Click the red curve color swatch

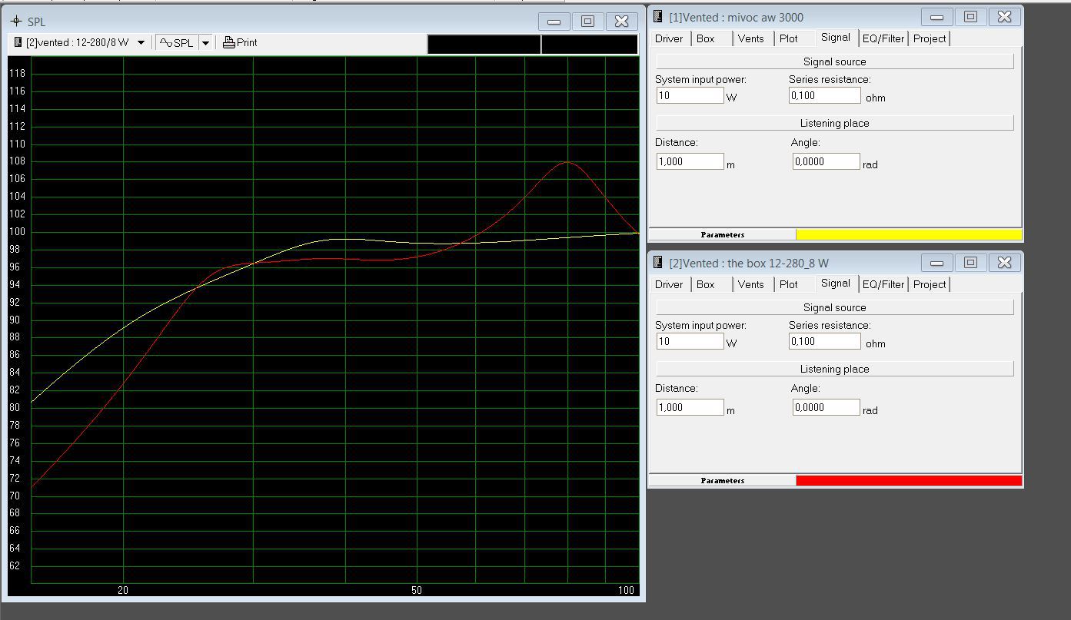point(909,481)
